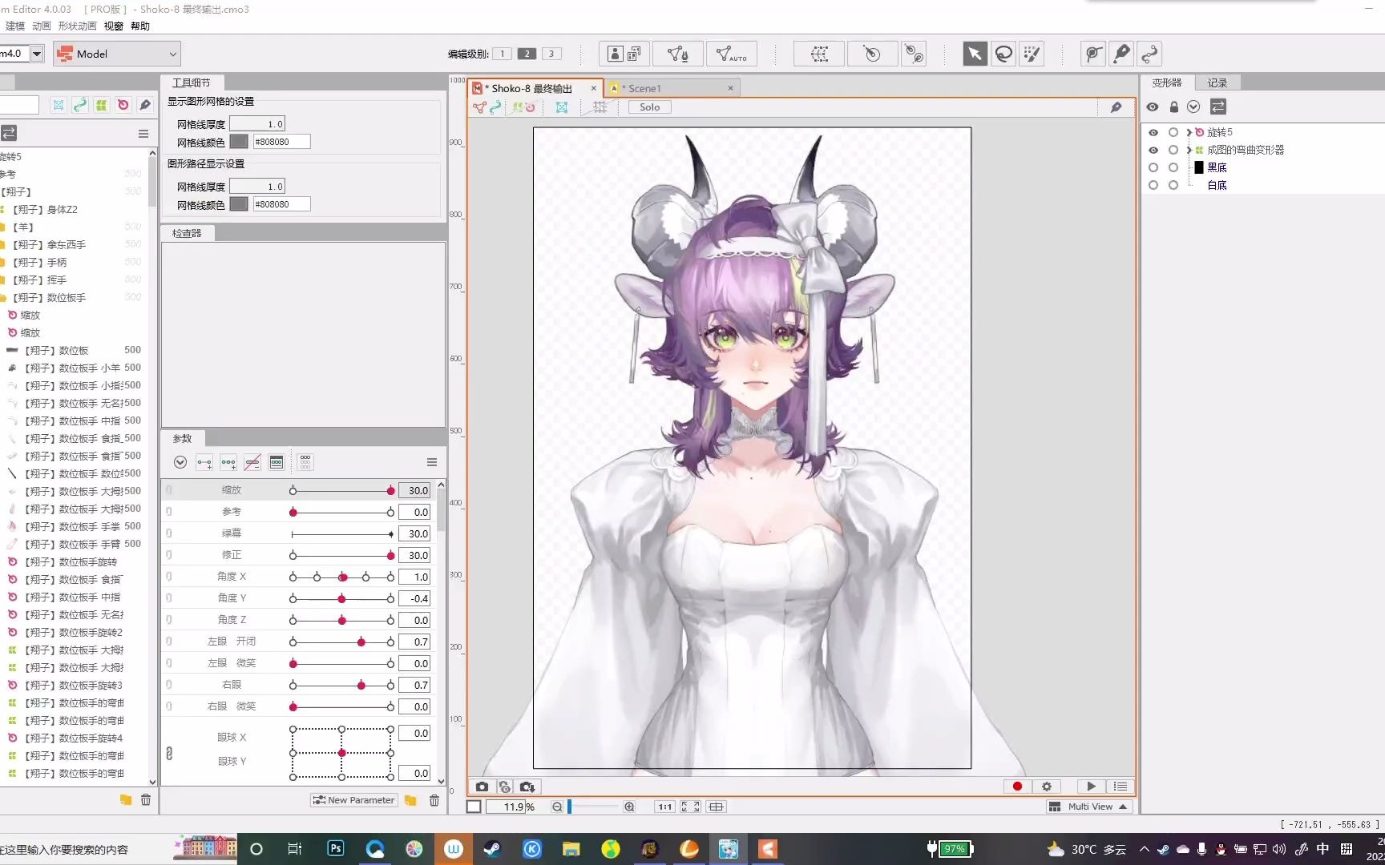The image size is (1385, 865).
Task: Click the New Parameter button
Action: [x=354, y=800]
